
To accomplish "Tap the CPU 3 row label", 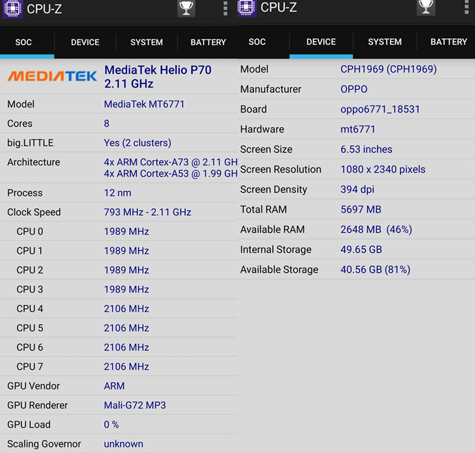I will 30,289.
